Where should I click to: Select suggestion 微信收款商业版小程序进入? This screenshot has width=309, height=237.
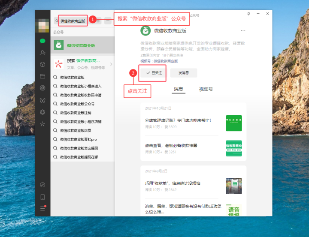(x=82, y=86)
